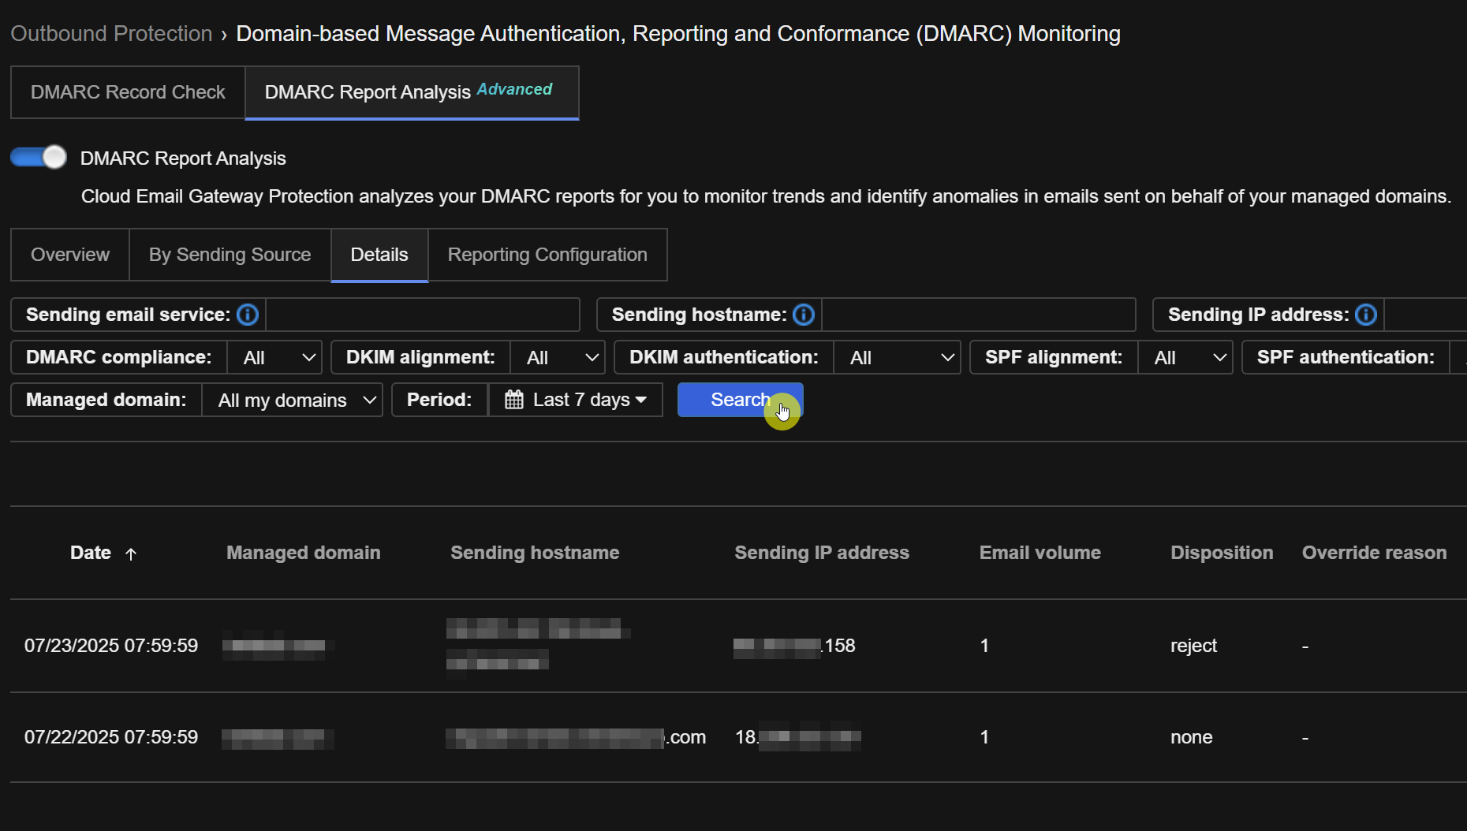Expand the SPF alignment dropdown
The image size is (1467, 831).
coord(1185,357)
